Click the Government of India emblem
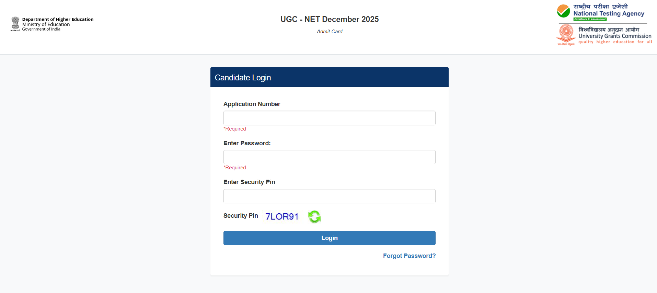The width and height of the screenshot is (657, 293). [15, 24]
